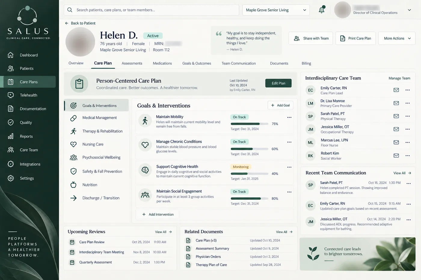Select Safety & Fall Prevention section
421x280 pixels.
click(x=97, y=171)
